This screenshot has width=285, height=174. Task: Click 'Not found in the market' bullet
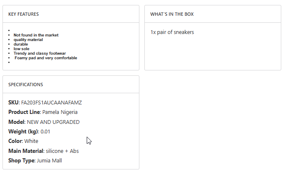[36, 35]
